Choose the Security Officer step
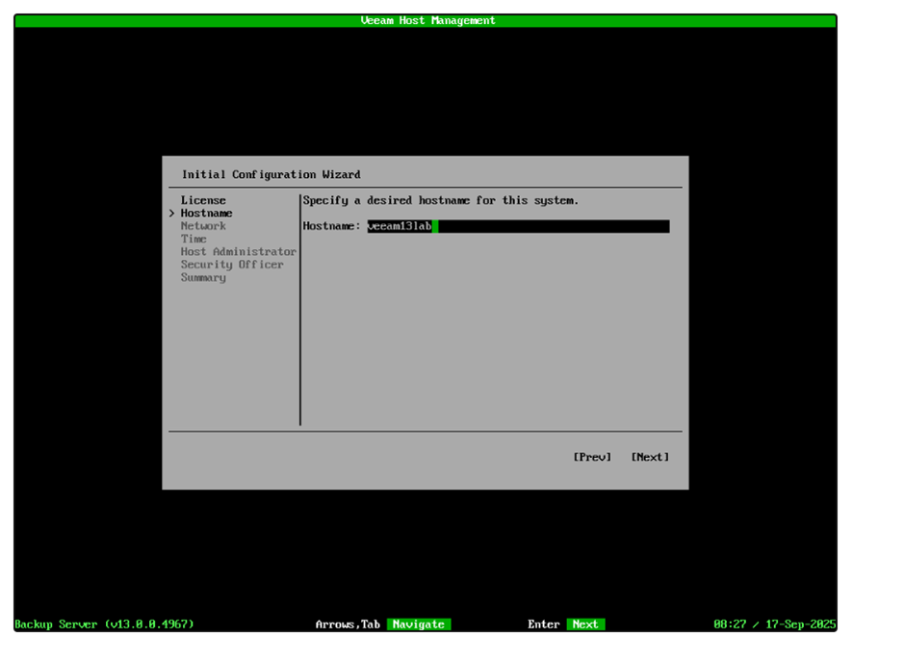 click(232, 265)
